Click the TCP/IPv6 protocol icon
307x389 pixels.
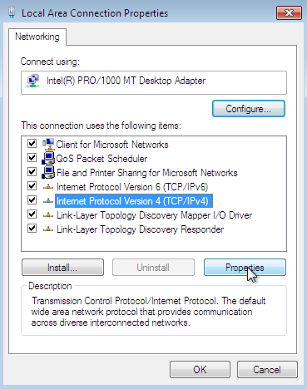(48, 187)
